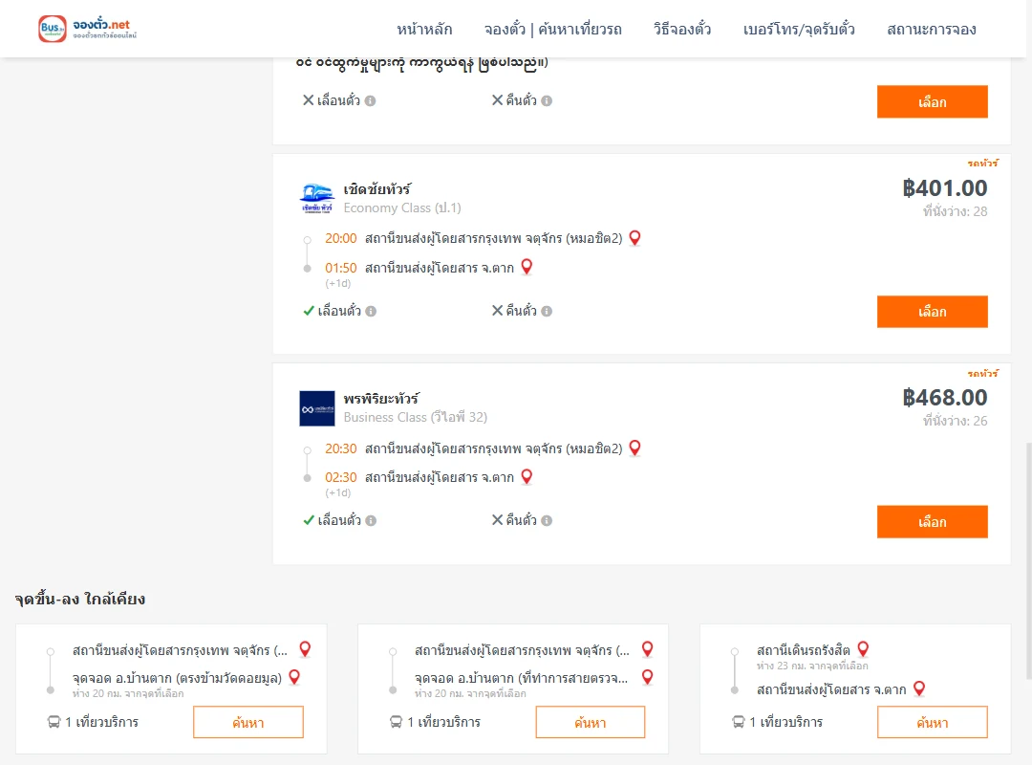Click Economy Class (ป.1) label
The image size is (1032, 765).
(x=402, y=208)
